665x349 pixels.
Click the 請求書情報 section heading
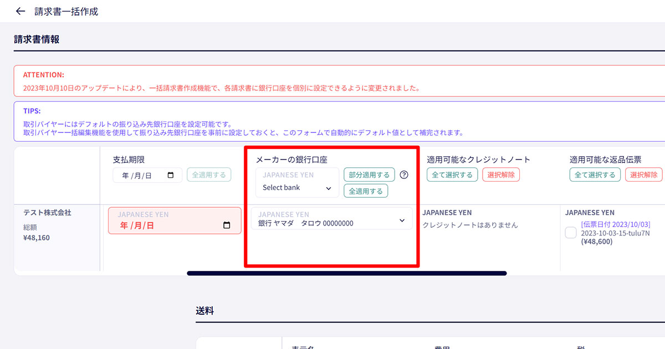pyautogui.click(x=37, y=39)
